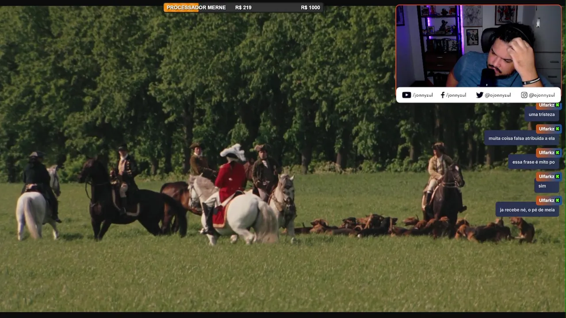Click the chat message 'uma tristeza'
Viewport: 566px width, 318px height.
click(542, 115)
